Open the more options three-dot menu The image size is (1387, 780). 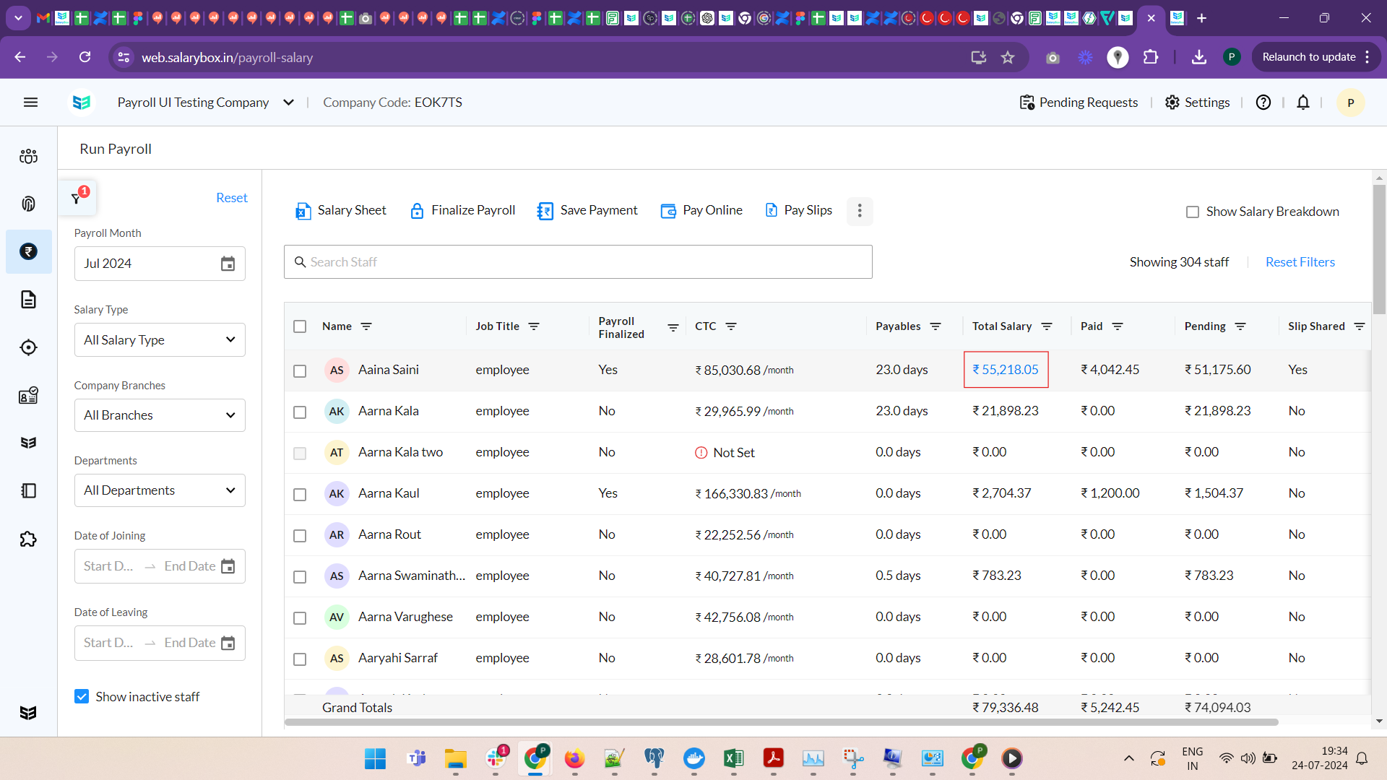[860, 211]
